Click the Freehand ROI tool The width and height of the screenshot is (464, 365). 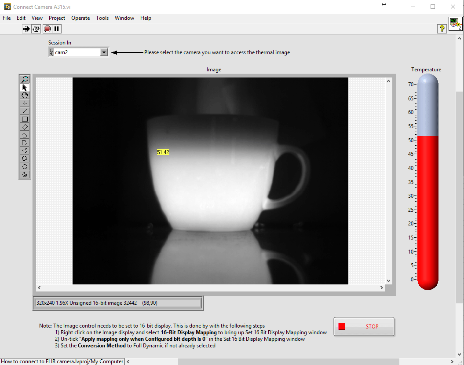pos(25,159)
